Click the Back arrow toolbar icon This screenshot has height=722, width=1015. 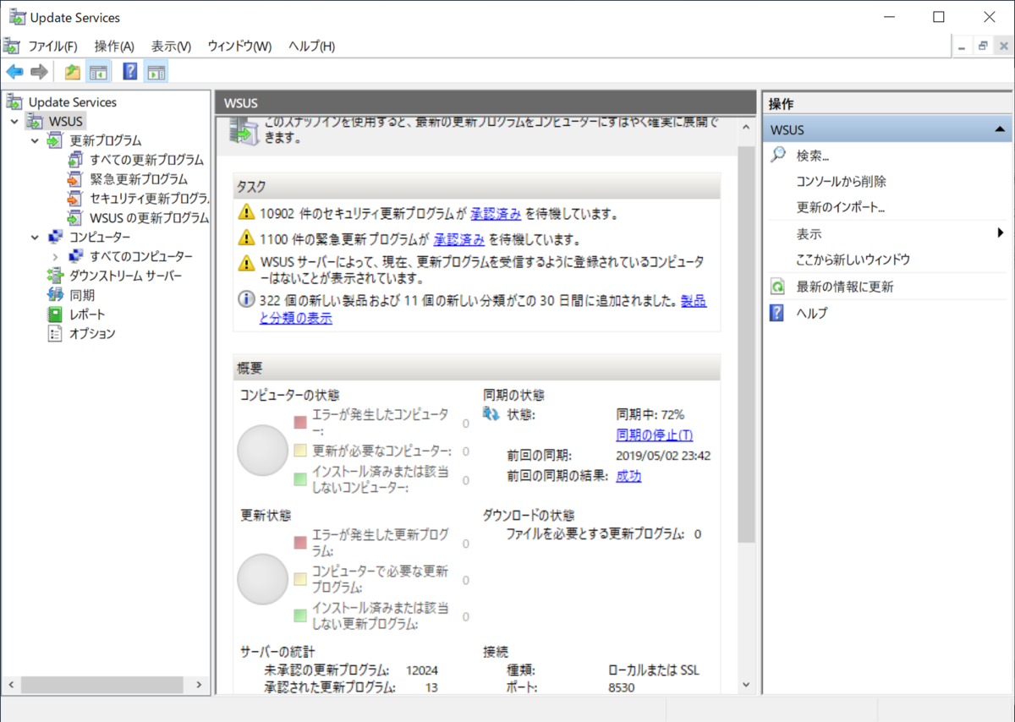14,72
